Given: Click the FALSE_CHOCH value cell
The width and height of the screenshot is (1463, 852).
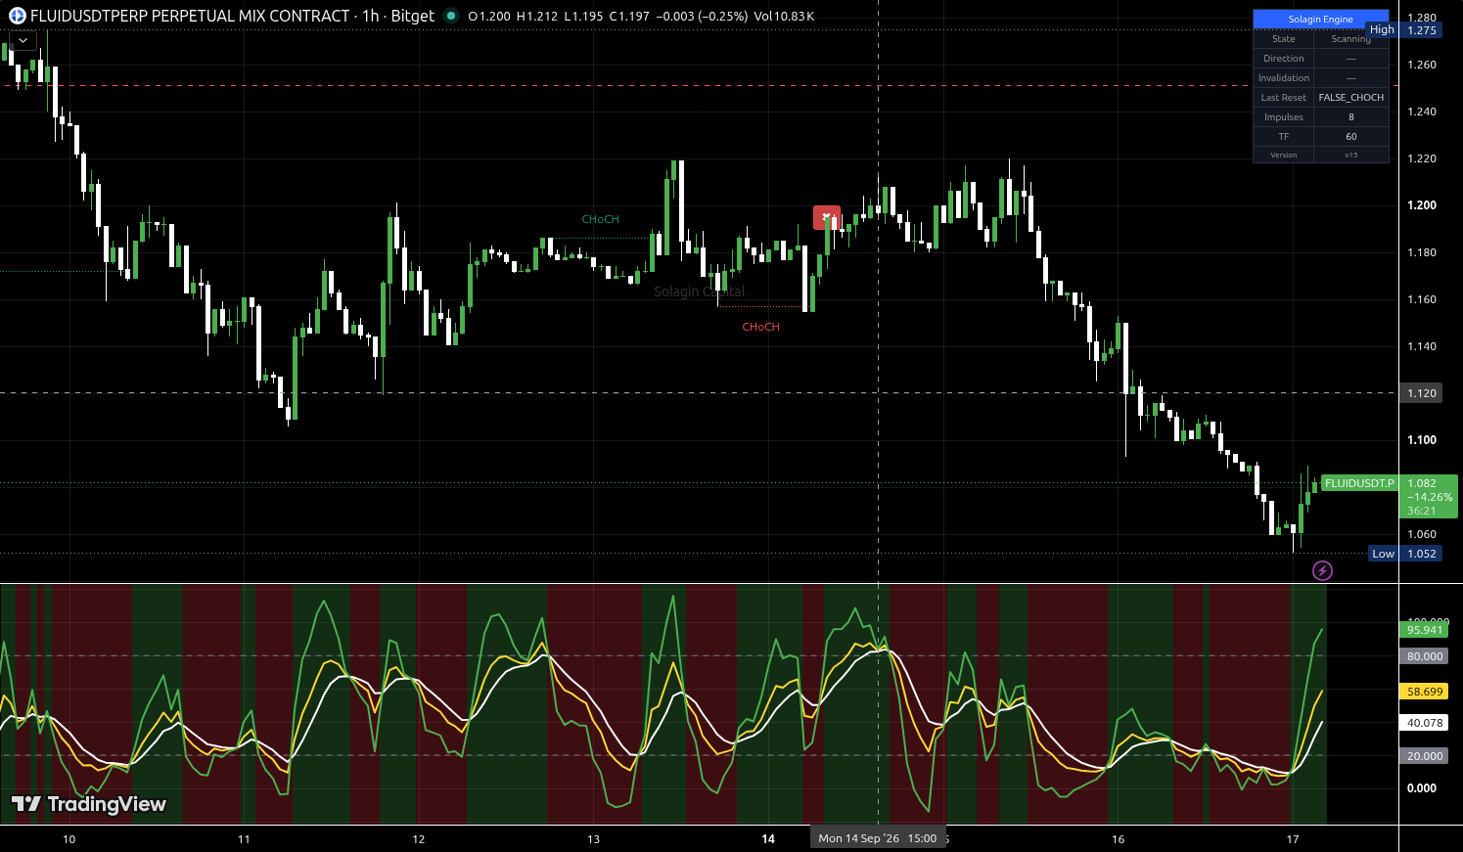Looking at the screenshot, I should point(1351,98).
